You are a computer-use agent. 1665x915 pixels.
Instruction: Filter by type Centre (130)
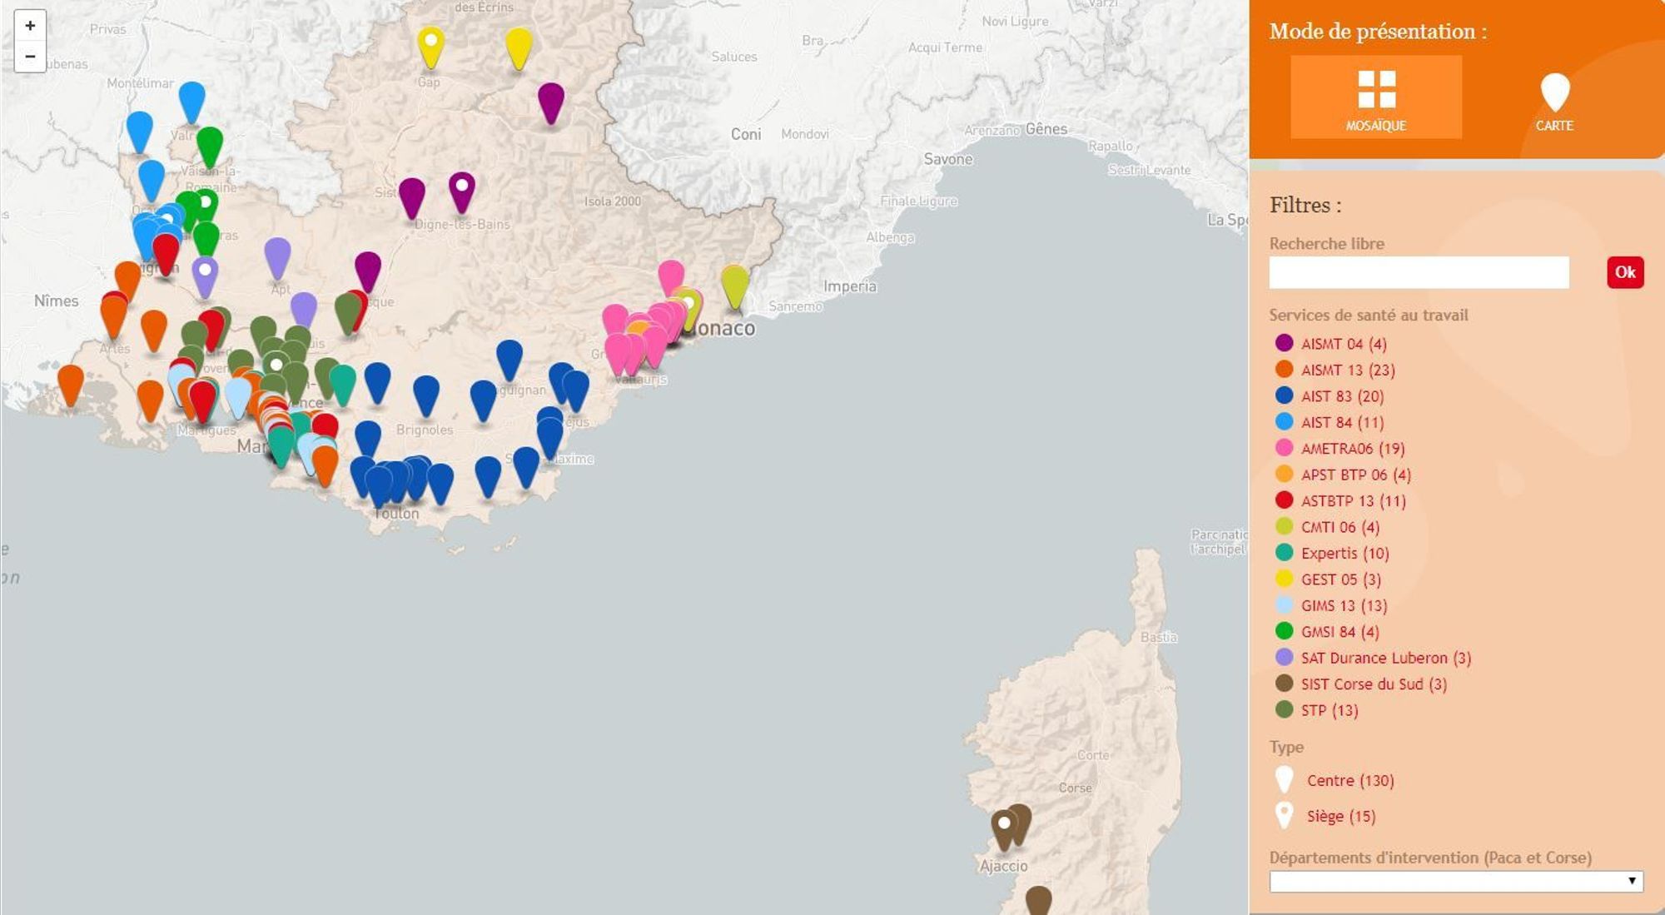tap(1349, 781)
